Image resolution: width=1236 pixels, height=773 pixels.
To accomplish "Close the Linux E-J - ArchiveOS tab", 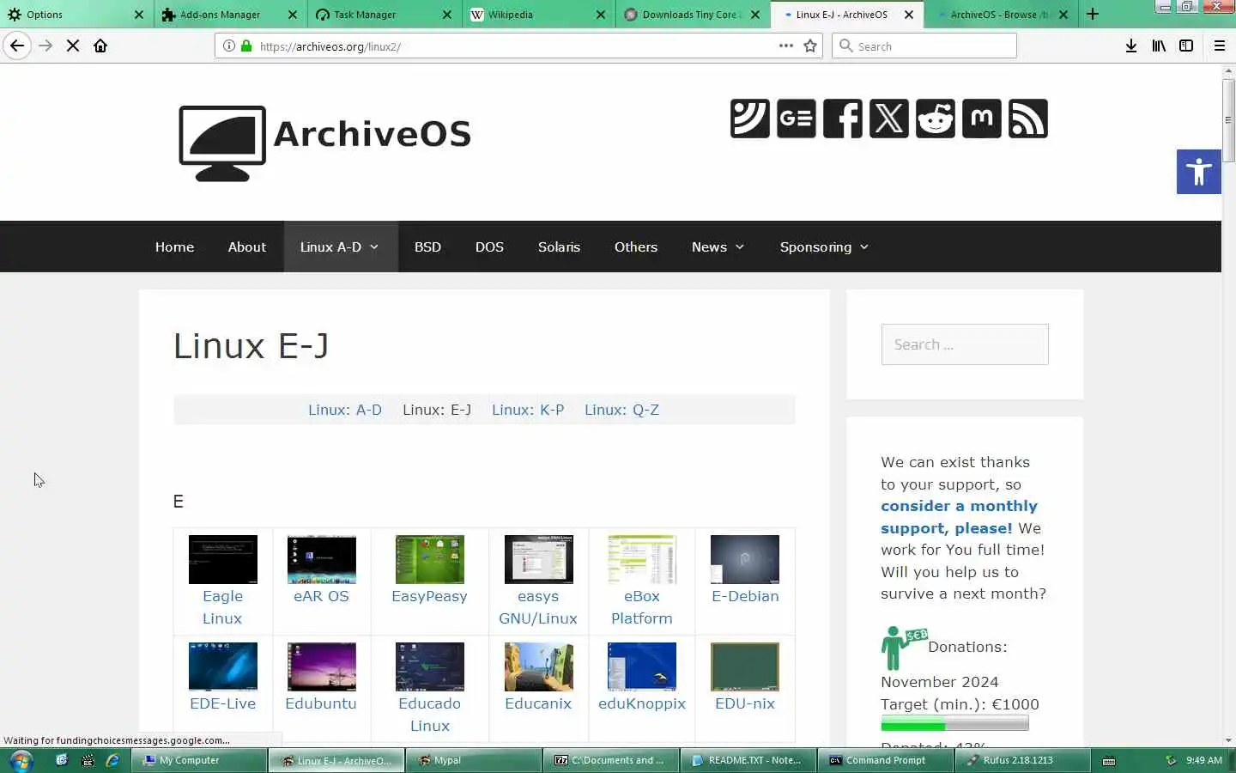I will click(x=909, y=14).
